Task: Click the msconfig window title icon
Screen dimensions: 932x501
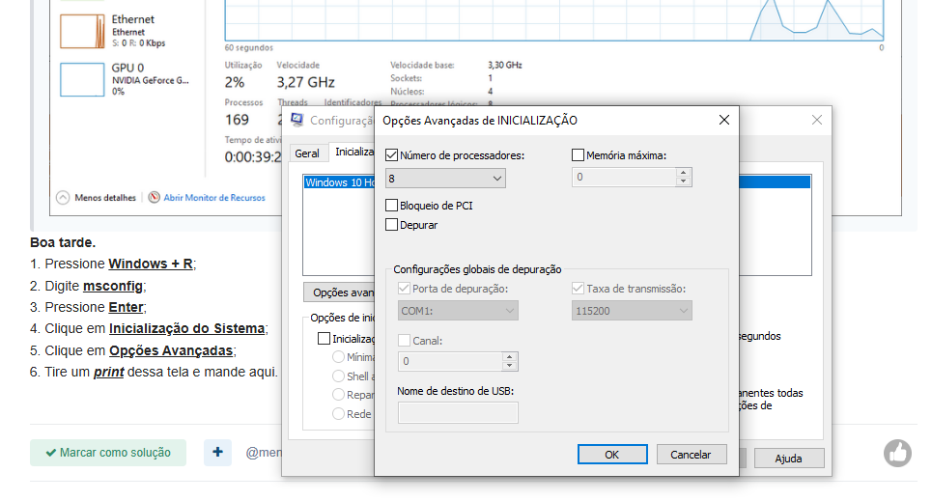Action: (298, 121)
